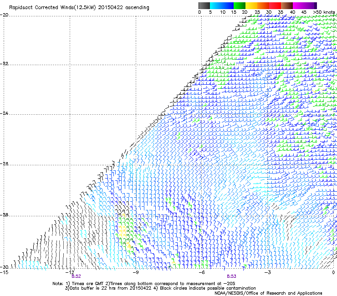This screenshot has width=337, height=296.
Task: Click the -12 longitude axis label
Action: pos(70,272)
